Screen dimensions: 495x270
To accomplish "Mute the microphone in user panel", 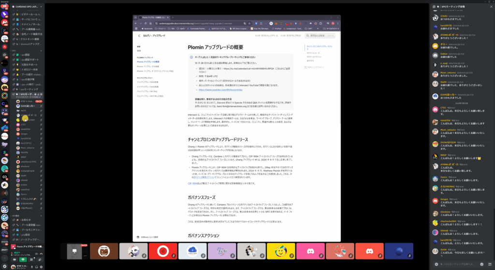I will (32, 267).
